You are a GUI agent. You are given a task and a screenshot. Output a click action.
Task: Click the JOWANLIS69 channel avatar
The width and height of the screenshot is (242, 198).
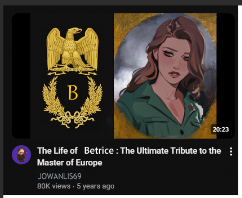tap(22, 155)
